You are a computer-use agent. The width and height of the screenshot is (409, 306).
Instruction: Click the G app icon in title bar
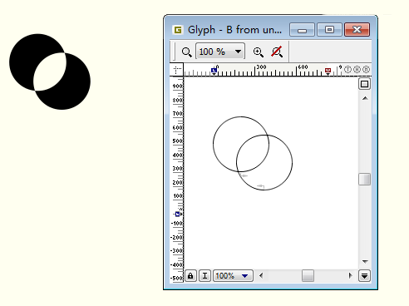pyautogui.click(x=178, y=30)
